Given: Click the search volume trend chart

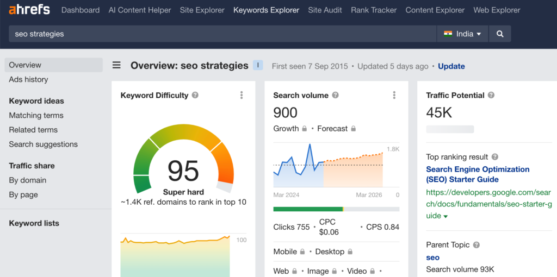Looking at the screenshot, I should tap(328, 165).
